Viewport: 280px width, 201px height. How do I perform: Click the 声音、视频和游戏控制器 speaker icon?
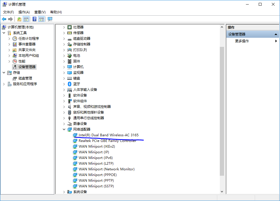(x=70, y=107)
